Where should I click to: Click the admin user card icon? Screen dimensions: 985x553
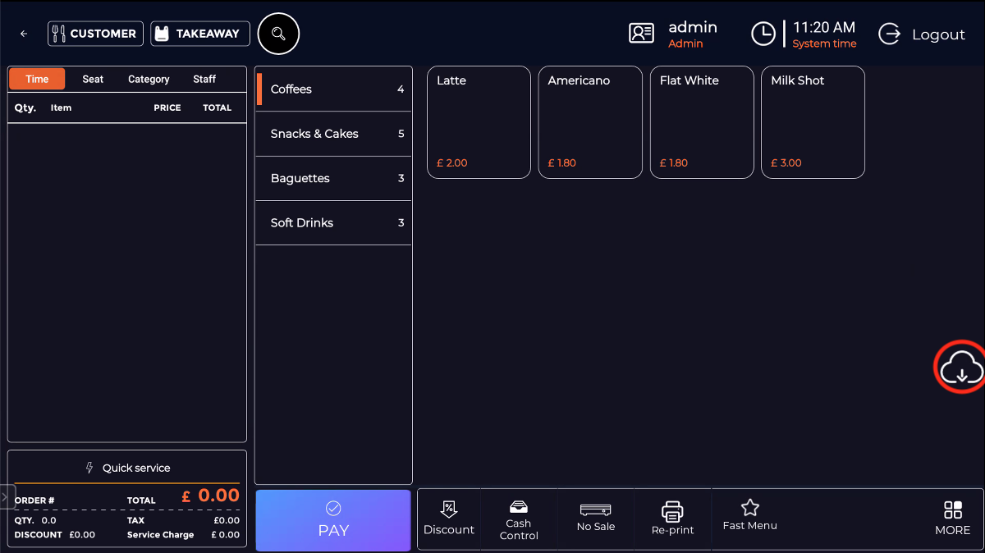click(641, 33)
